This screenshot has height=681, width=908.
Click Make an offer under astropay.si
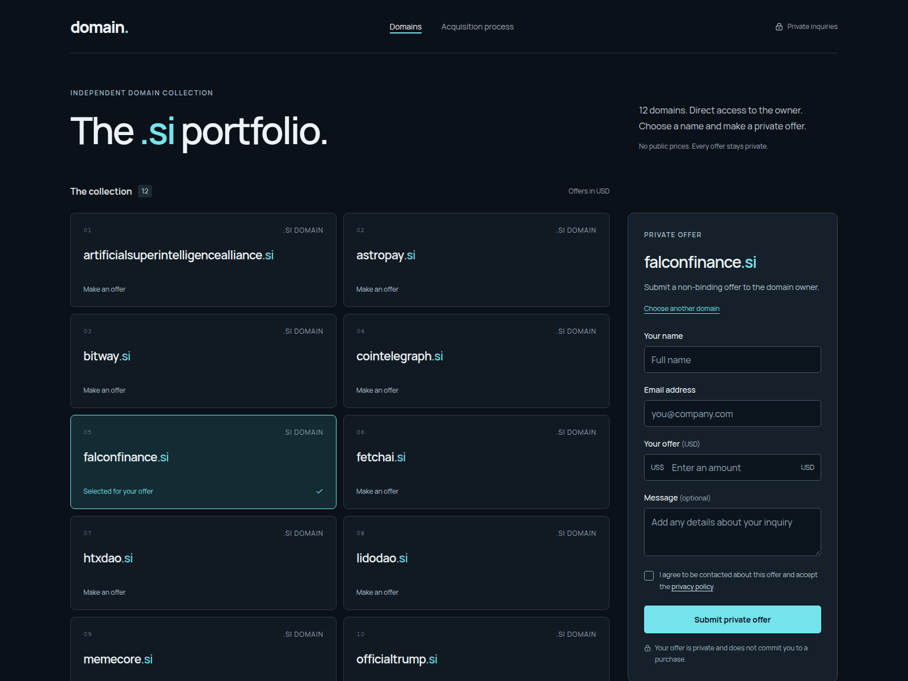pyautogui.click(x=377, y=289)
